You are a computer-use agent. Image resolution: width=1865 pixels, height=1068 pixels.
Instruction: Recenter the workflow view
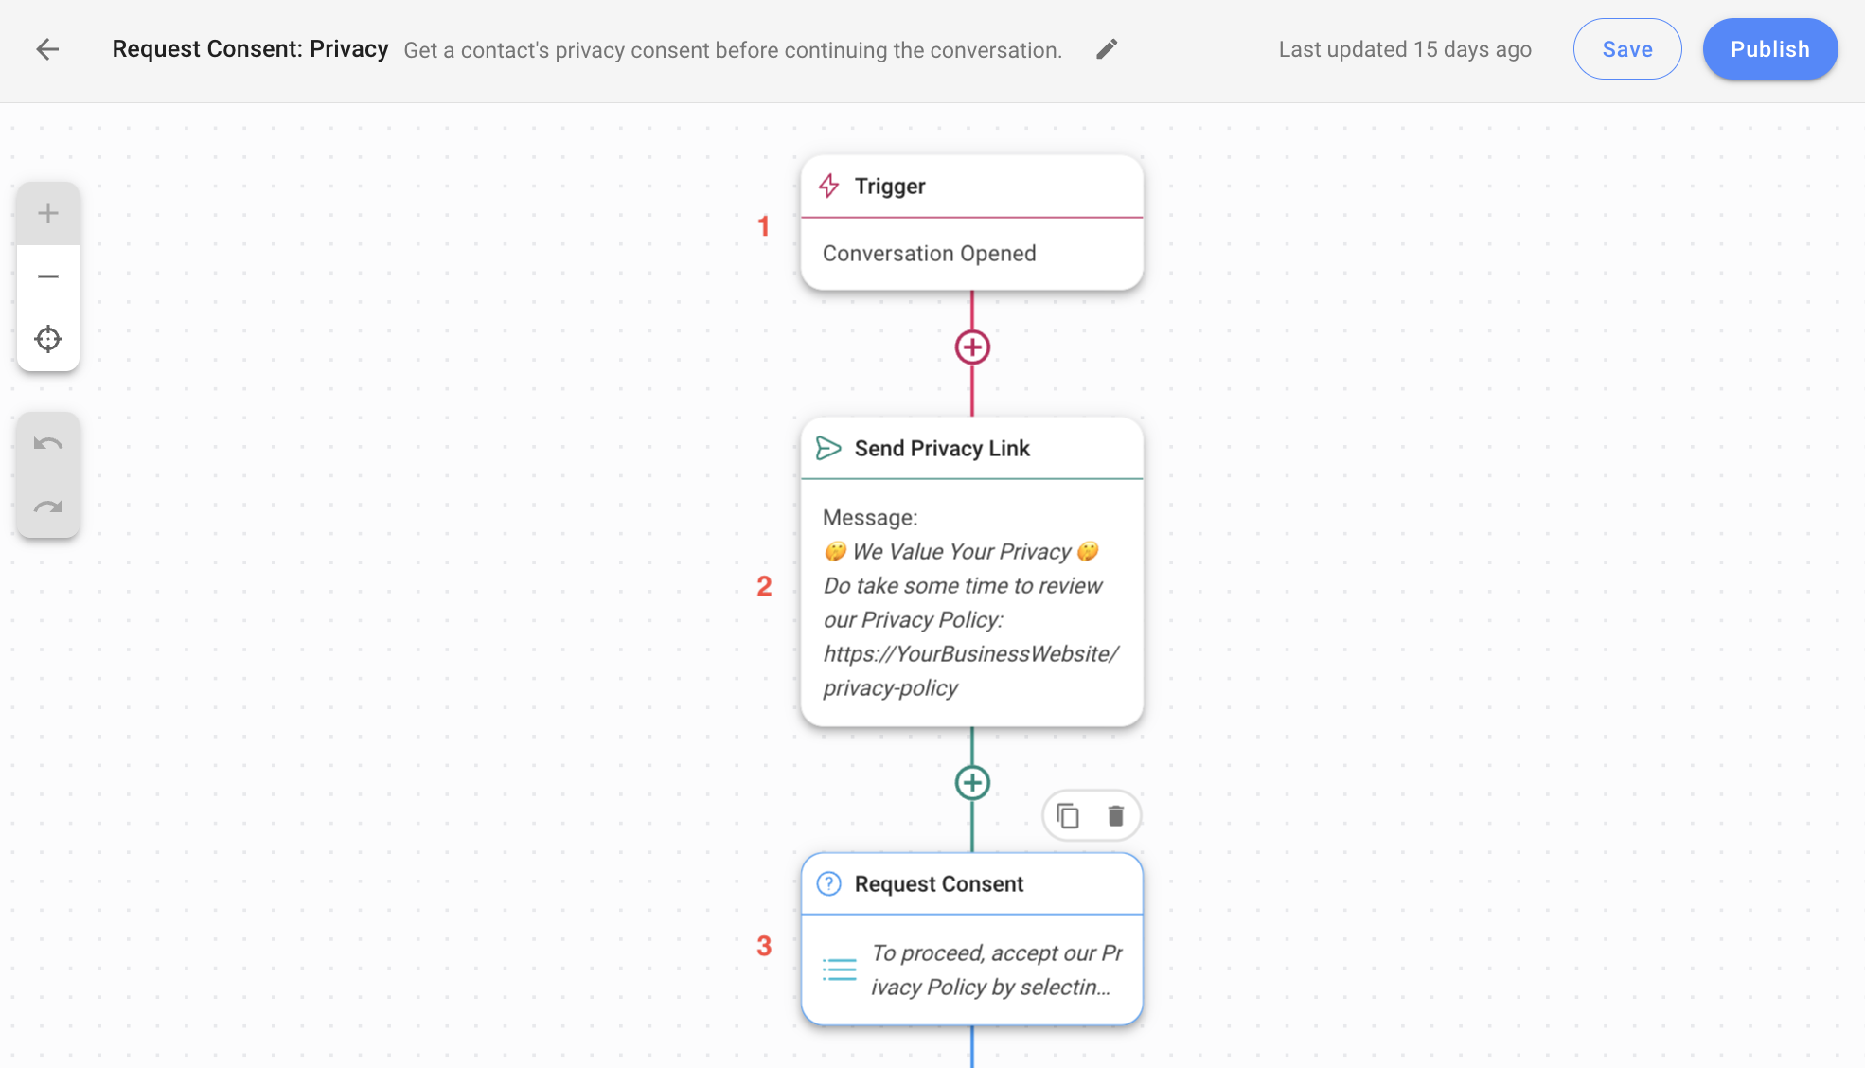(47, 338)
